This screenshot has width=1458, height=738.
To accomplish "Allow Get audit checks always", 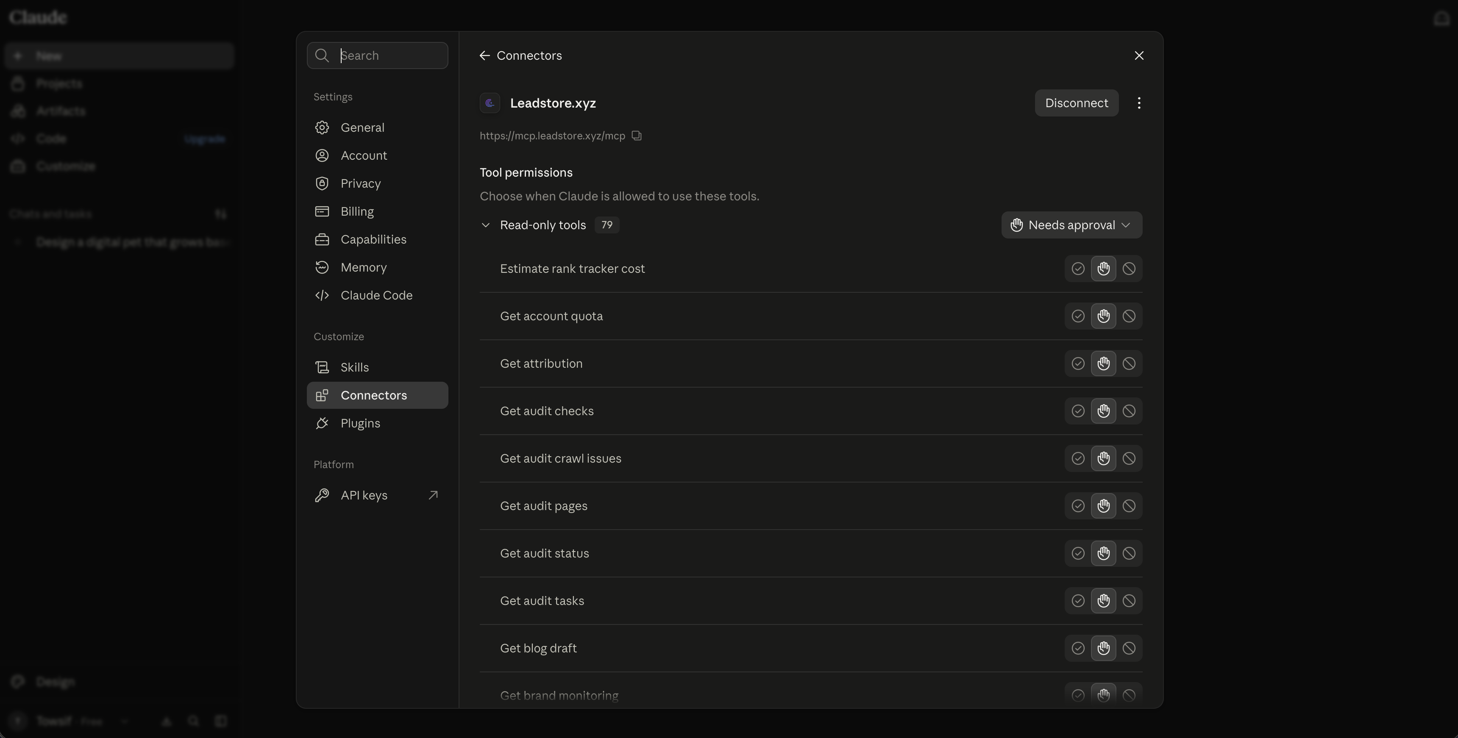I will point(1078,411).
